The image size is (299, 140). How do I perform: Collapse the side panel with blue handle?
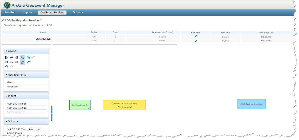coord(52,113)
